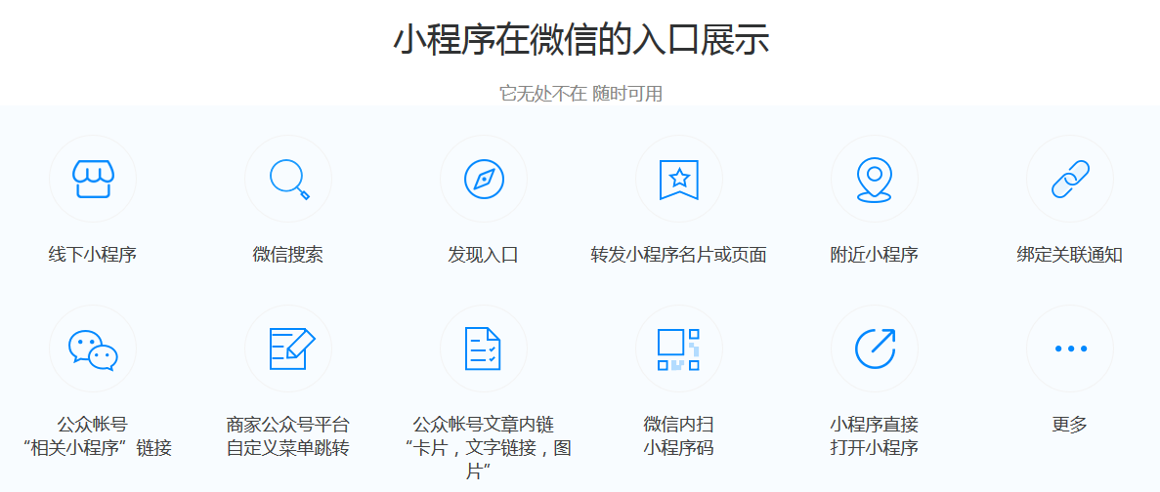Open the 转发小程序名片或页面 text link
1160x492 pixels.
pyautogui.click(x=679, y=256)
